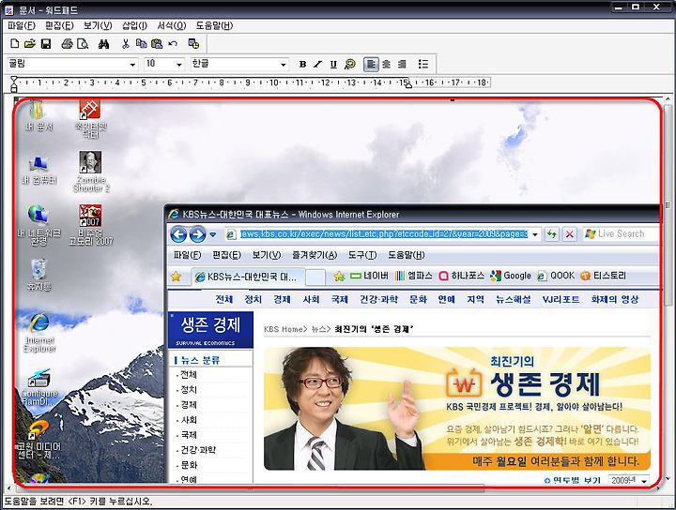
Task: Click the 내 문서 desktop icon in image
Action: (38, 115)
